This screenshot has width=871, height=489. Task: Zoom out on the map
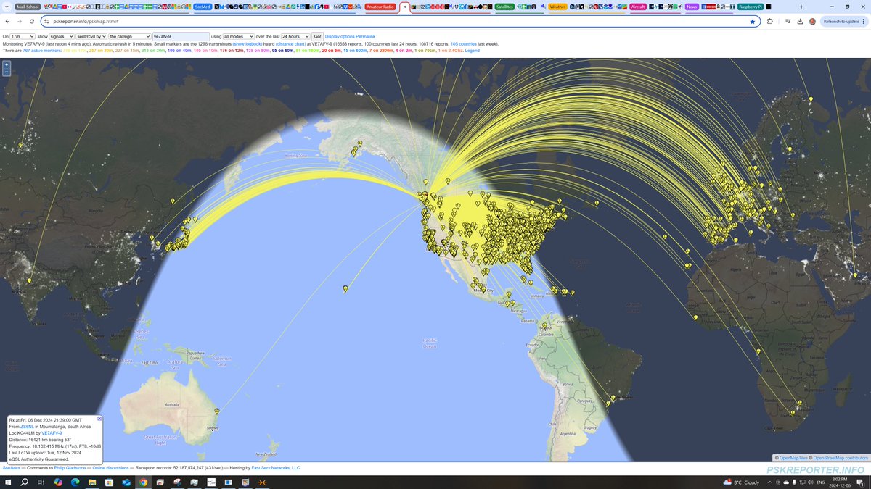pyautogui.click(x=7, y=72)
